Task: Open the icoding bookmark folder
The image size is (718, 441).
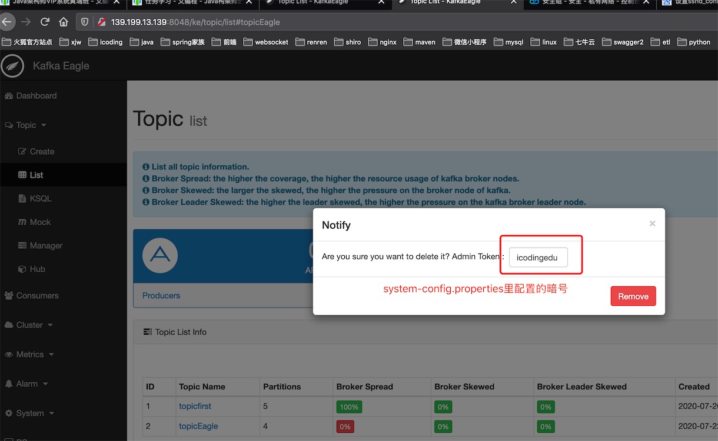Action: click(105, 42)
